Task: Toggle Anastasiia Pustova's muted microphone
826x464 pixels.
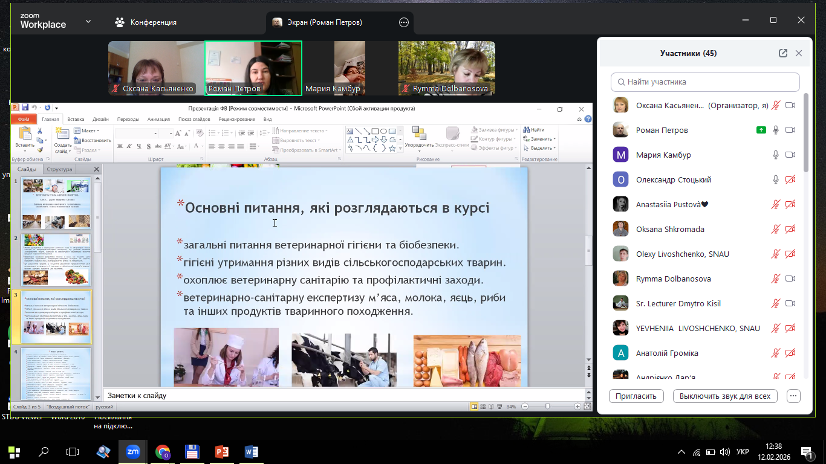Action: point(776,205)
